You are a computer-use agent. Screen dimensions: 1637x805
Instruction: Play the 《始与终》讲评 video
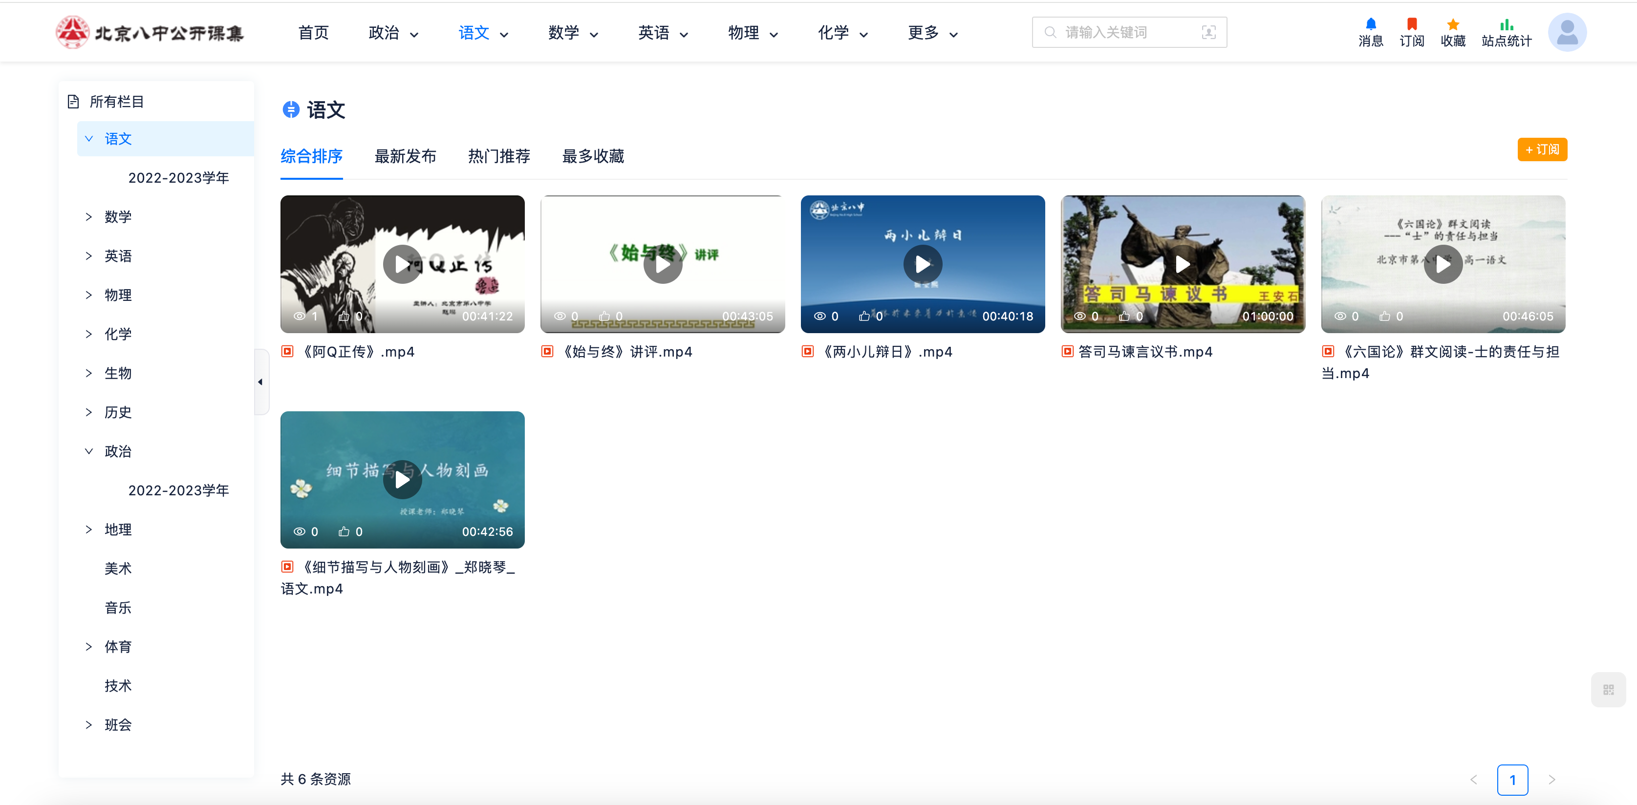662,264
